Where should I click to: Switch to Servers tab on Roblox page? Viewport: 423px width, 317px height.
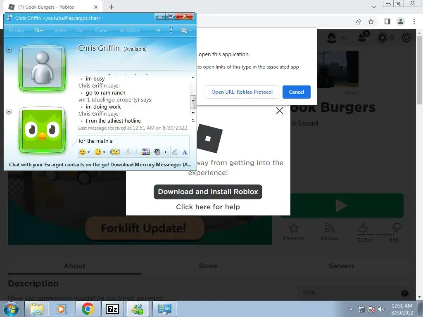[342, 266]
